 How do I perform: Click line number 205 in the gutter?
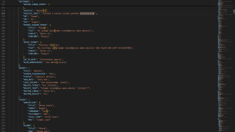point(3,100)
